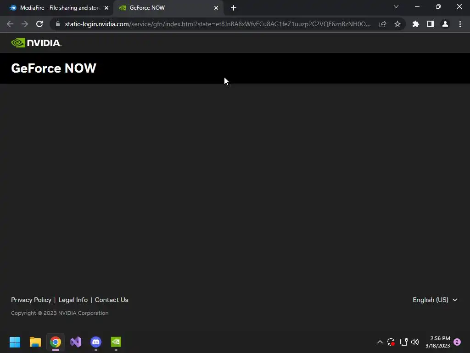Viewport: 470px width, 353px height.
Task: Share this page using the share icon
Action: (383, 24)
